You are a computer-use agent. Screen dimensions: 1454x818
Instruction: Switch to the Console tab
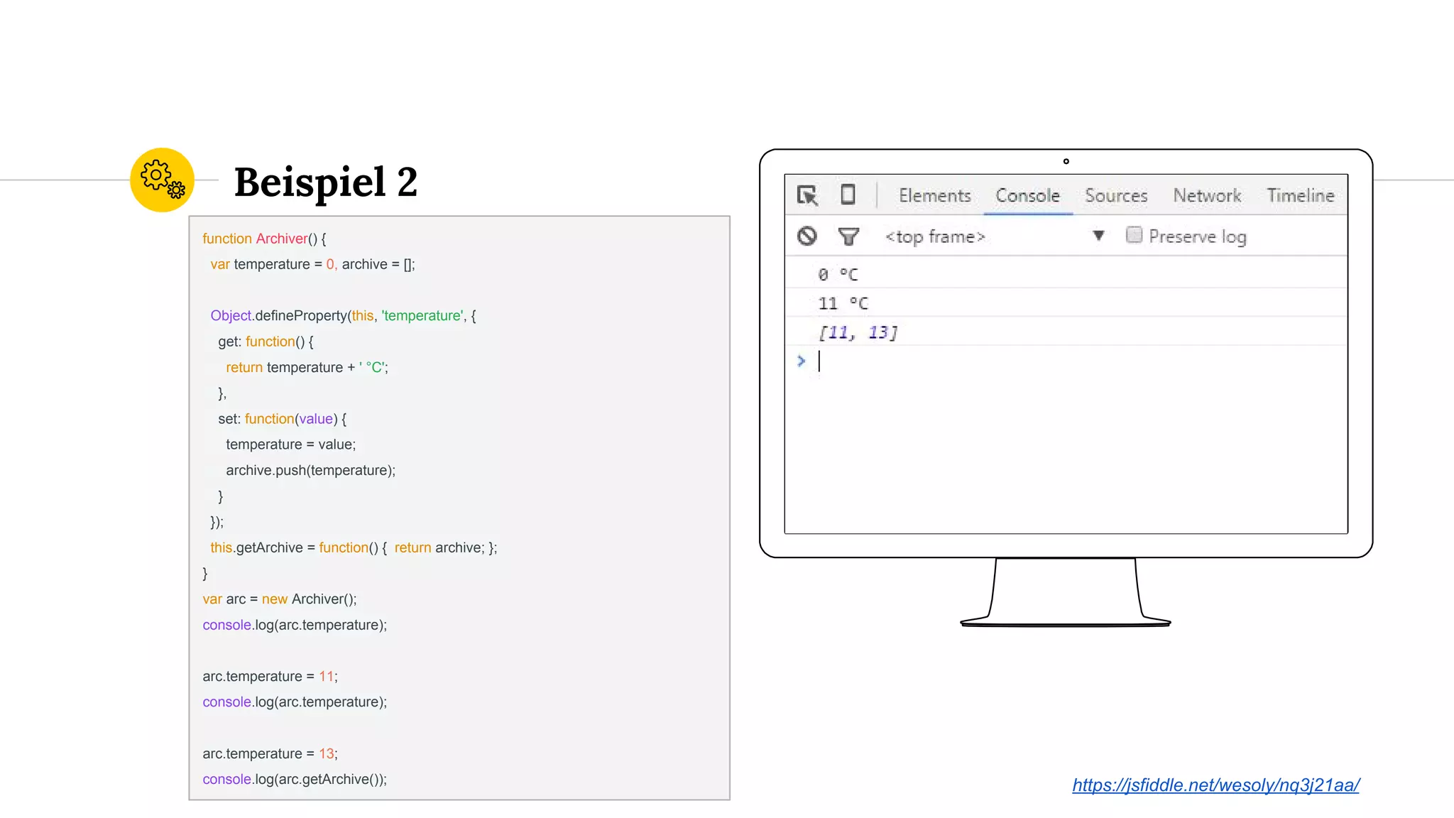coord(1027,195)
